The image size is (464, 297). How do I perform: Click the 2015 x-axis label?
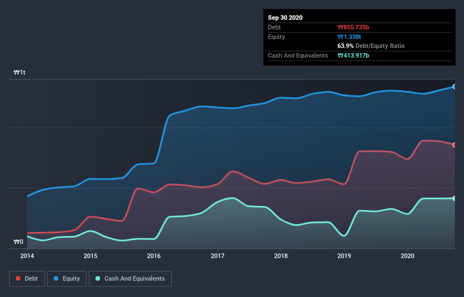(90, 256)
